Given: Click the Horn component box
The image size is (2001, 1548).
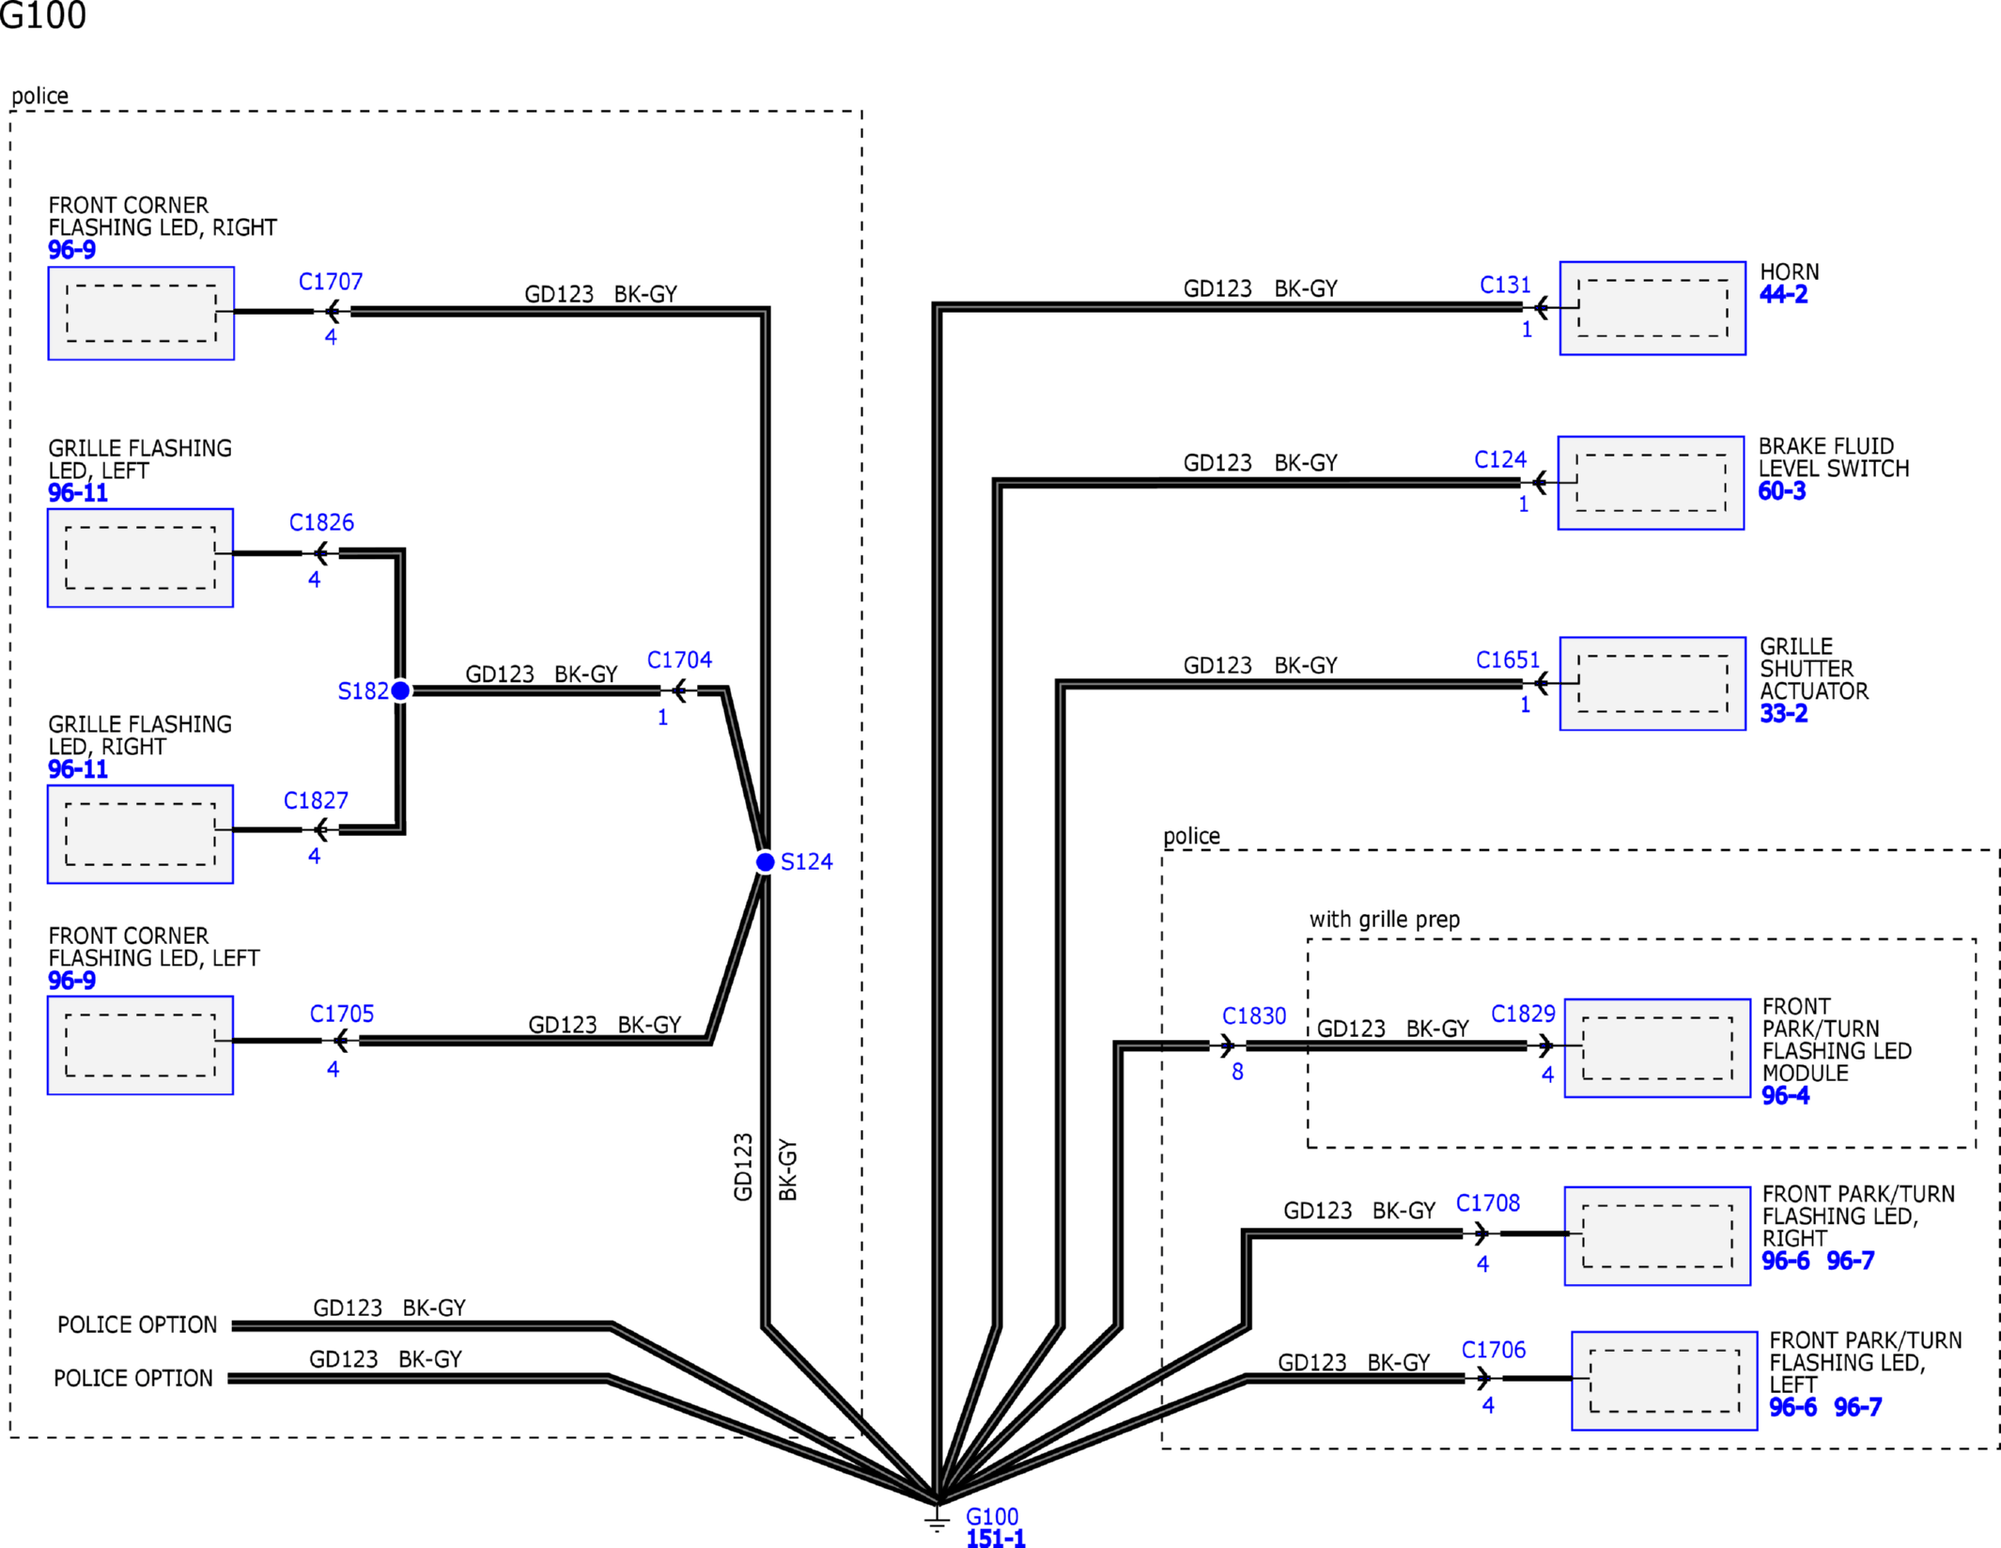Looking at the screenshot, I should tap(1652, 308).
